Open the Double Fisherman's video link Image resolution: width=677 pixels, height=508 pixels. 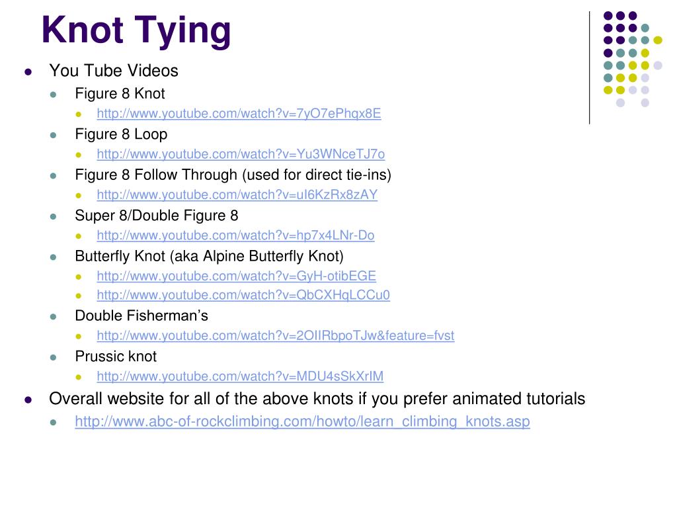pos(276,335)
